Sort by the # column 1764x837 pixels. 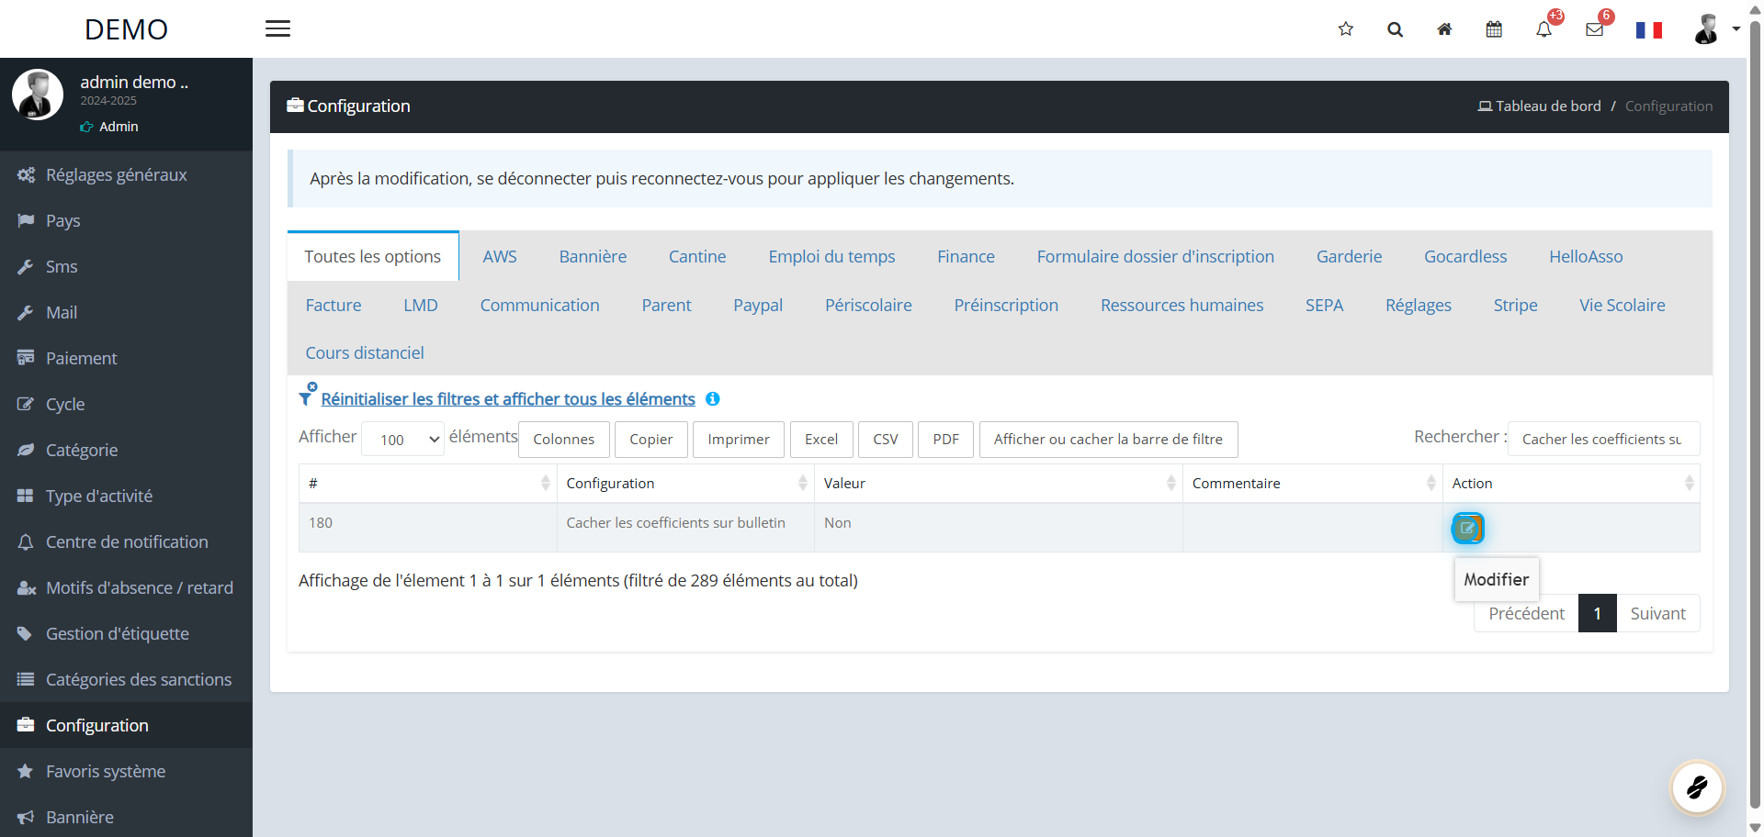pyautogui.click(x=428, y=483)
